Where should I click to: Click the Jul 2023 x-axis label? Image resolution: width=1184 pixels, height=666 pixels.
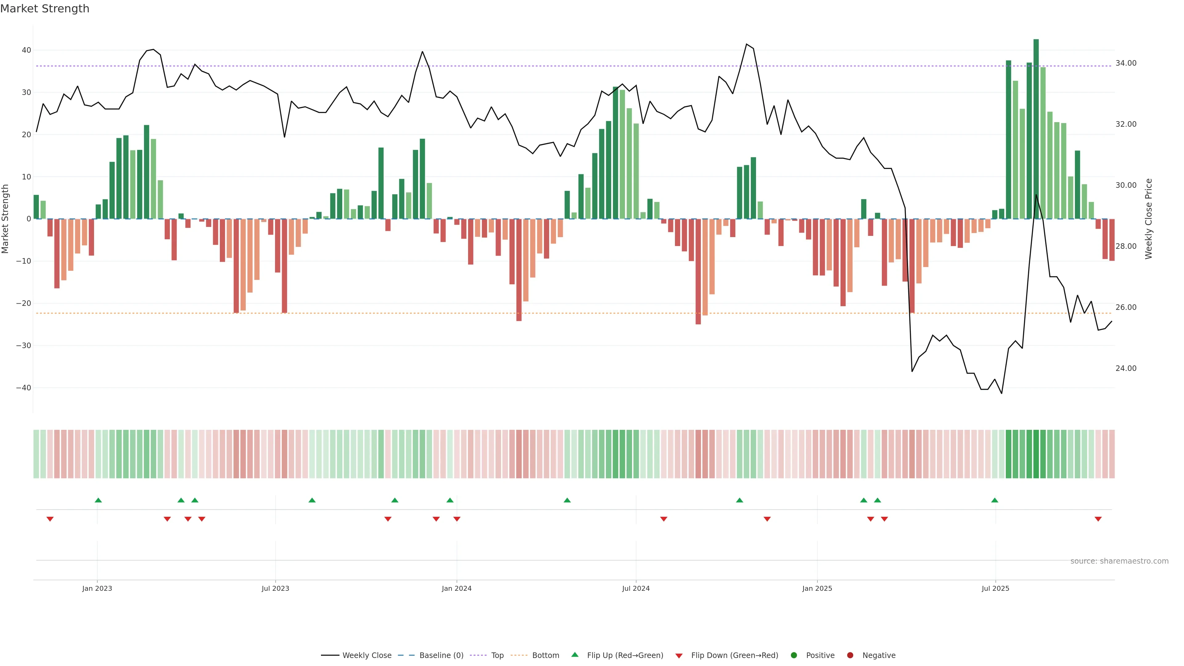(x=275, y=588)
